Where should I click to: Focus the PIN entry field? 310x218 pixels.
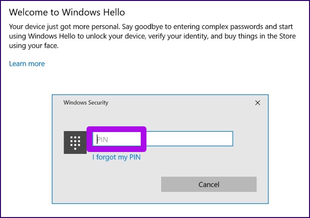[x=162, y=139]
